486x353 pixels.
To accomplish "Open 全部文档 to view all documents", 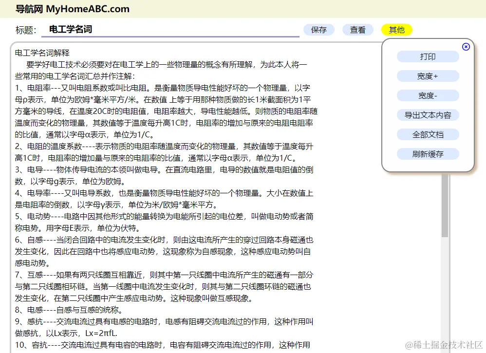I will point(428,134).
